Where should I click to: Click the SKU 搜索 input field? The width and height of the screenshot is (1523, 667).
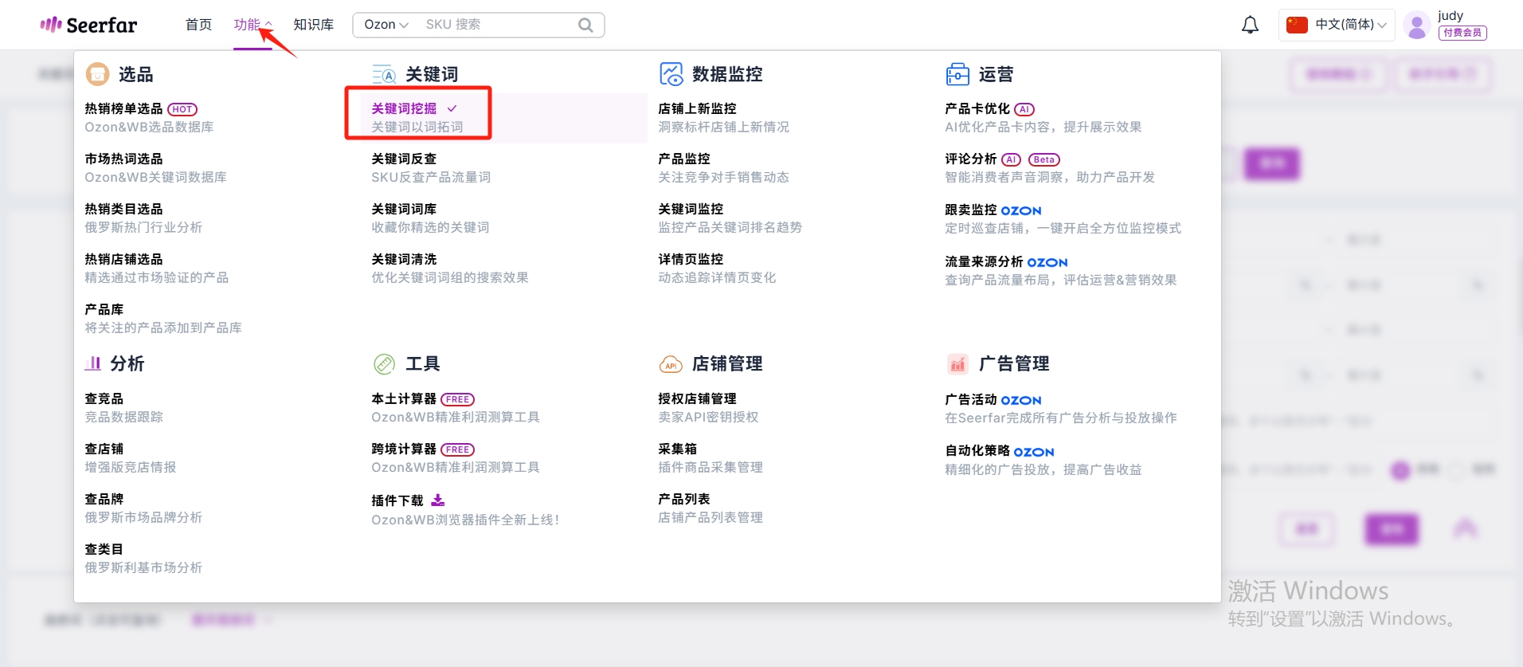tap(498, 25)
